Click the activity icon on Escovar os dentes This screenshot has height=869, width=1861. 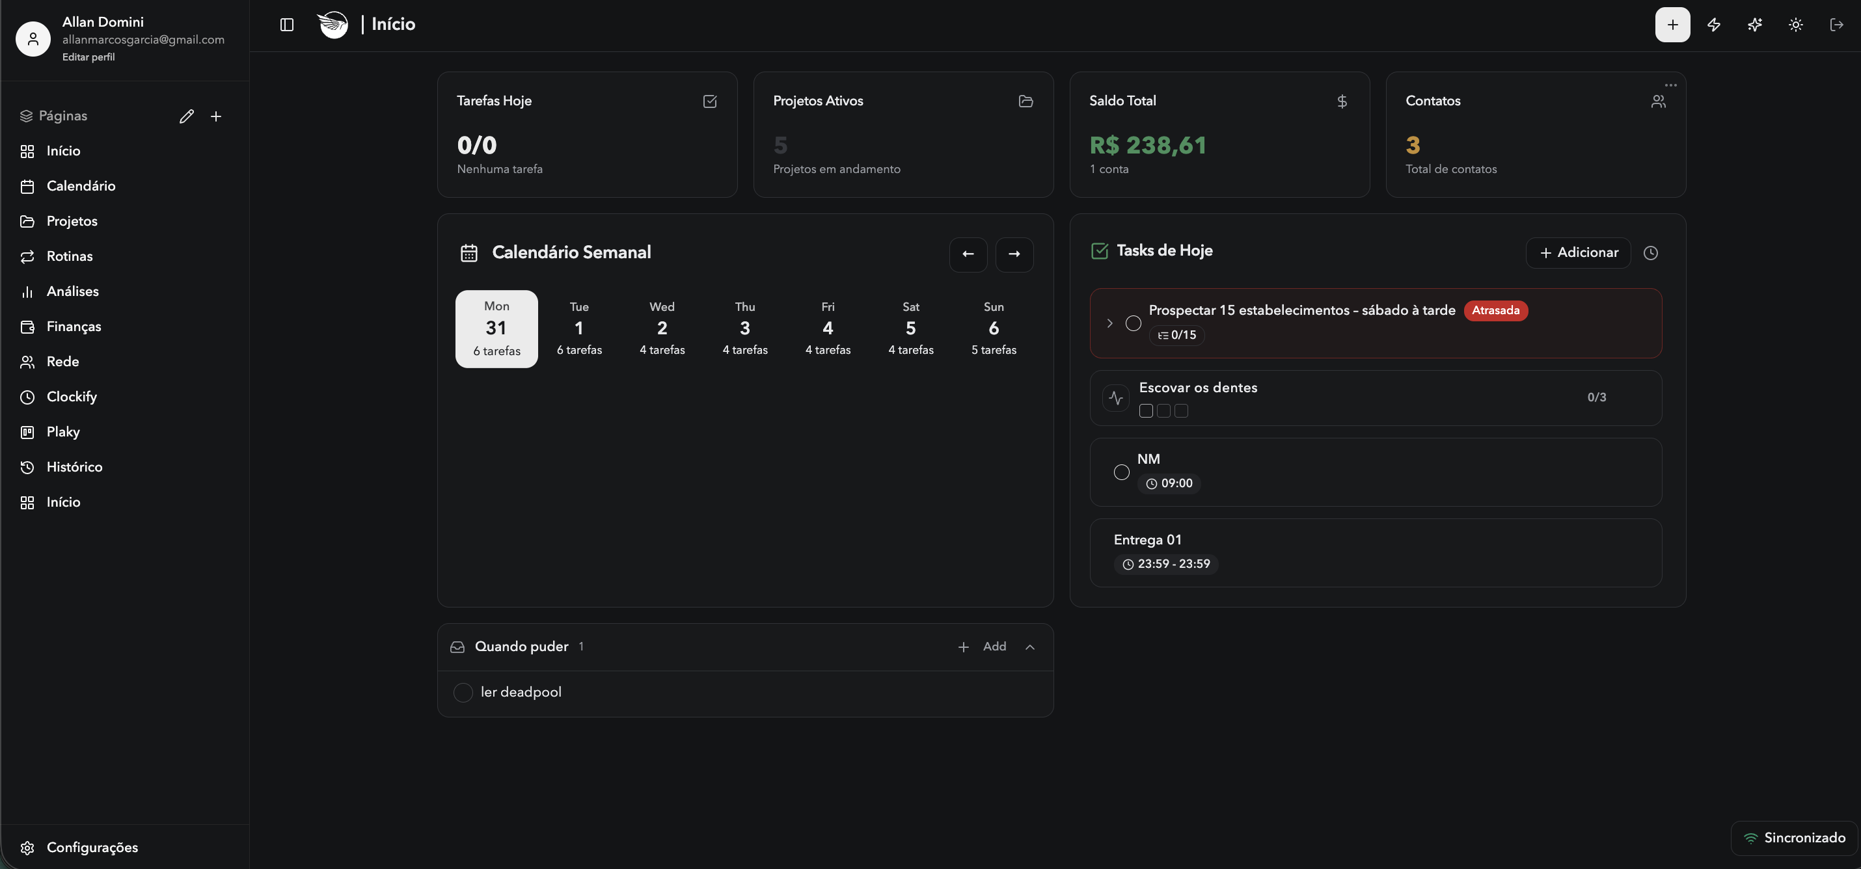1116,398
